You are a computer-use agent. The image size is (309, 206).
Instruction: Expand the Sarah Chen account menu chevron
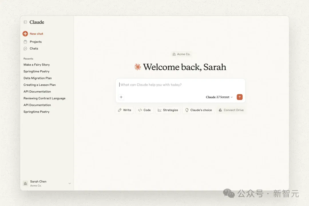(70, 183)
